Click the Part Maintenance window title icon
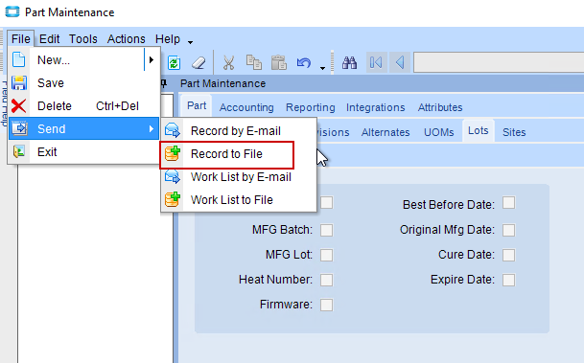This screenshot has width=584, height=363. coord(12,11)
